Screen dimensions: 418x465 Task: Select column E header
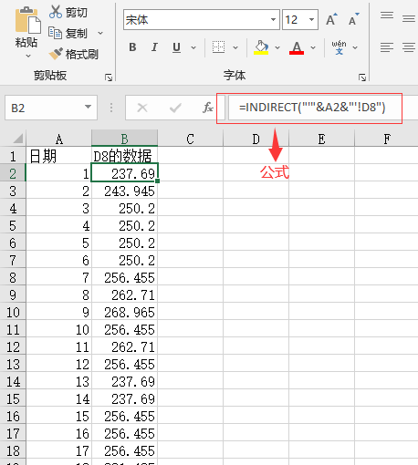click(321, 139)
